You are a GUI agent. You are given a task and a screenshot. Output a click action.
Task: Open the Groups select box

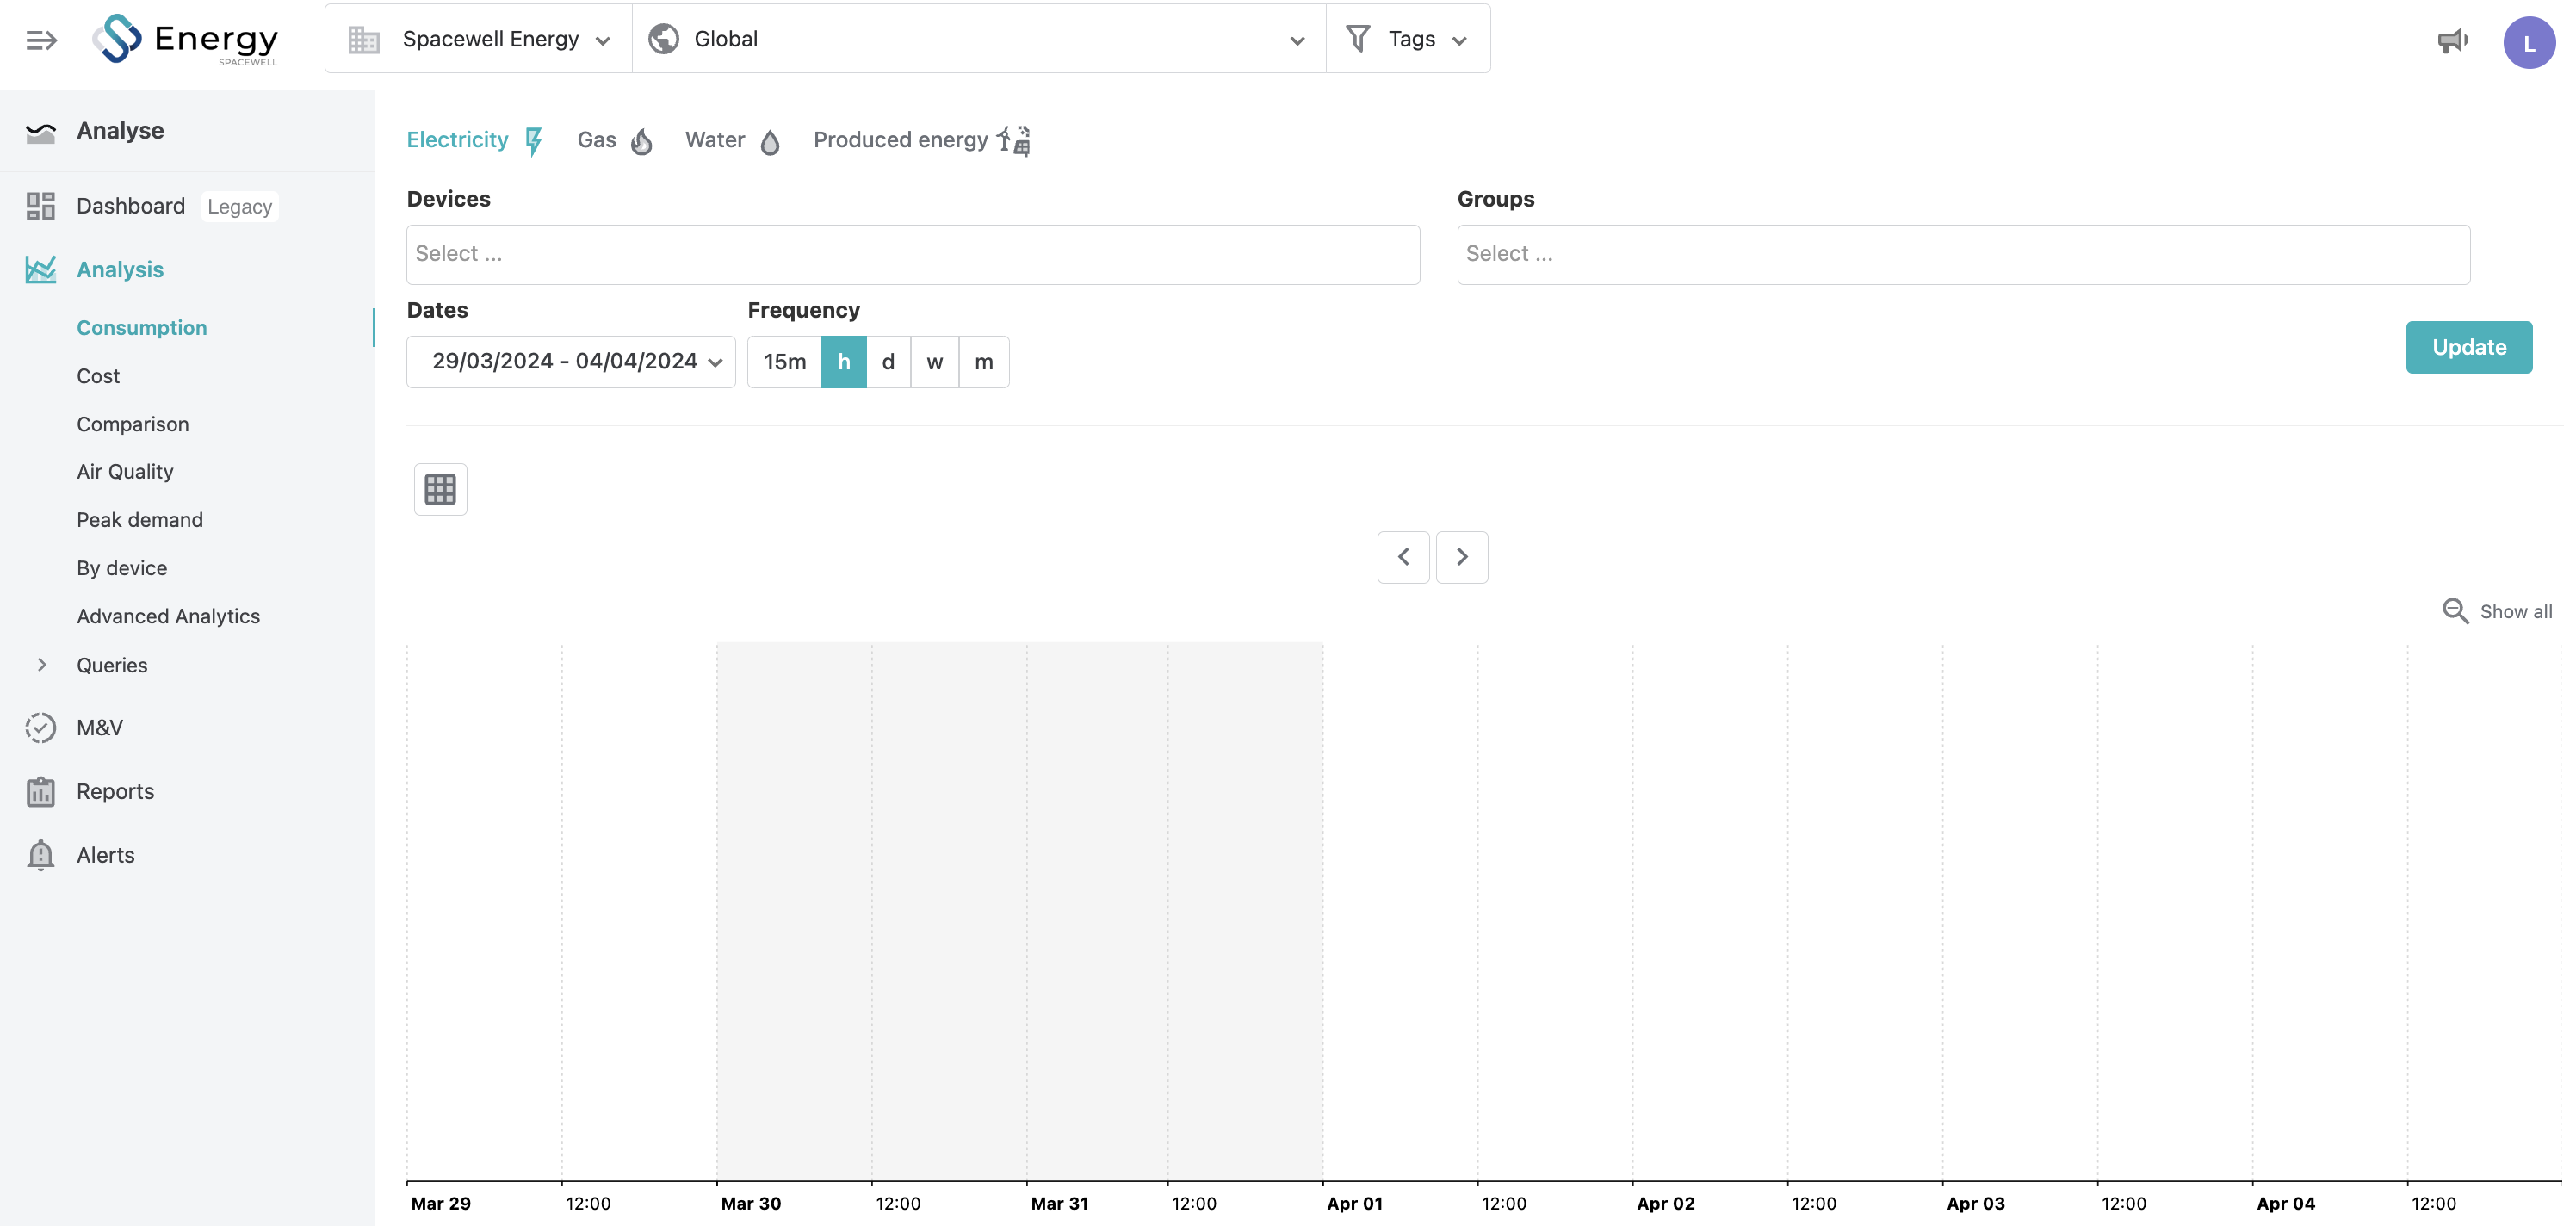[x=1963, y=254]
